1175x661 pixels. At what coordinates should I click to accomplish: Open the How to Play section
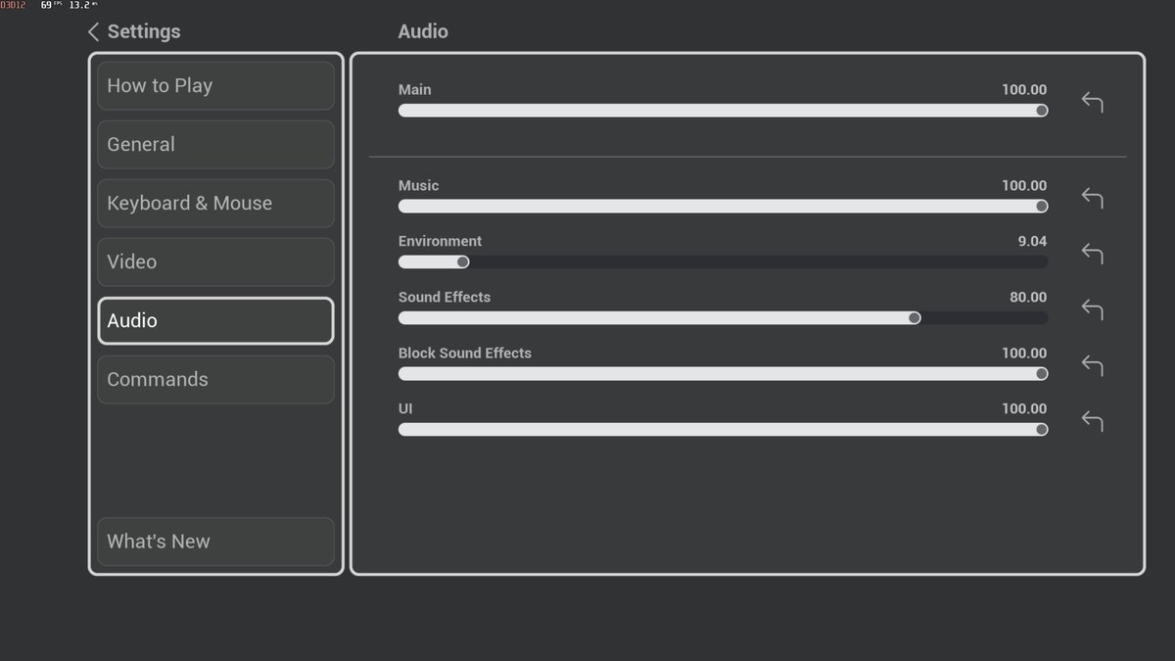[x=215, y=86]
